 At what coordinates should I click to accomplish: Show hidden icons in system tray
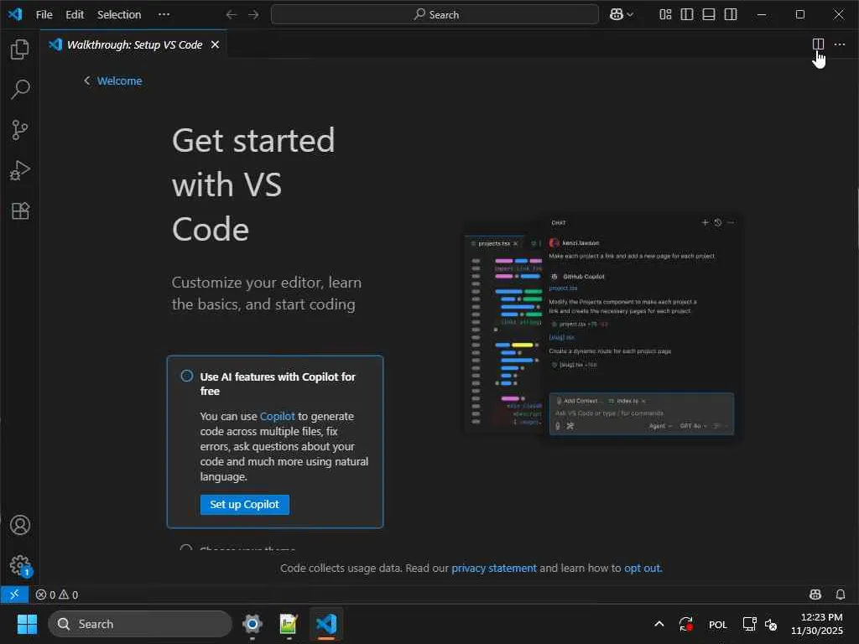[659, 624]
